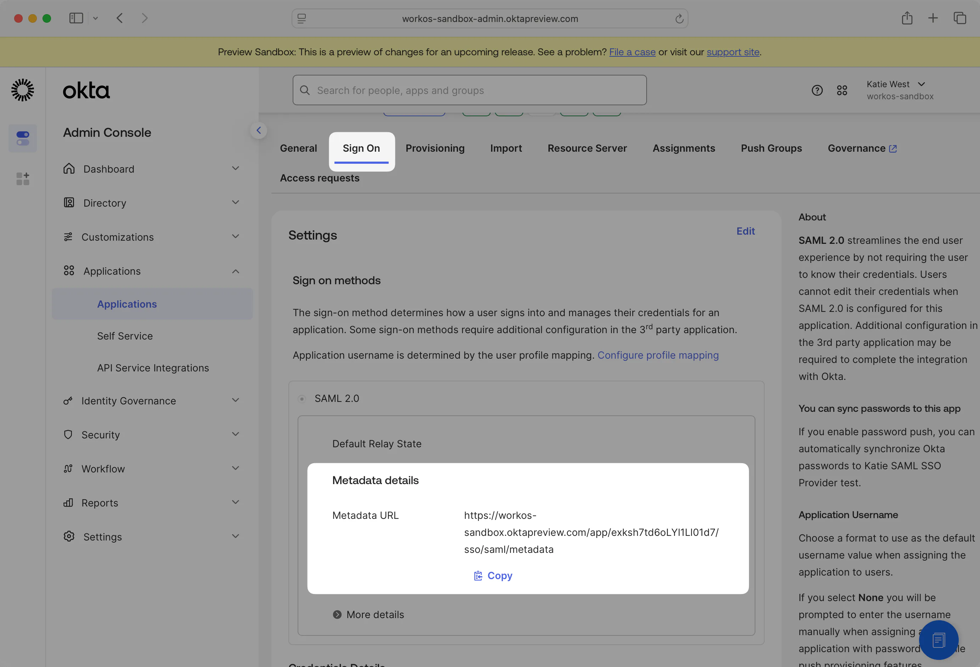
Task: Expand the Identity Governance chevron
Action: [x=236, y=400]
